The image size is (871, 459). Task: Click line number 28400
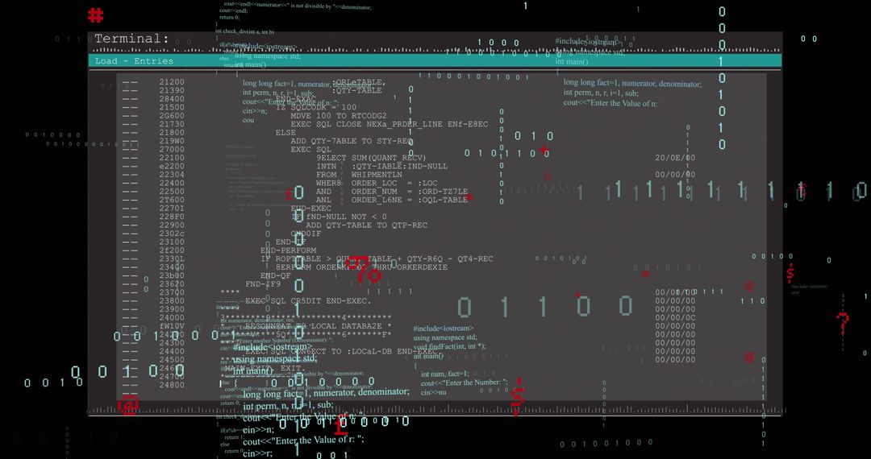point(172,99)
